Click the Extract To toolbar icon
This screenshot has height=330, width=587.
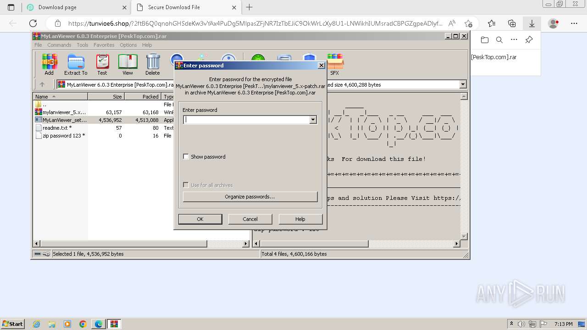[76, 64]
